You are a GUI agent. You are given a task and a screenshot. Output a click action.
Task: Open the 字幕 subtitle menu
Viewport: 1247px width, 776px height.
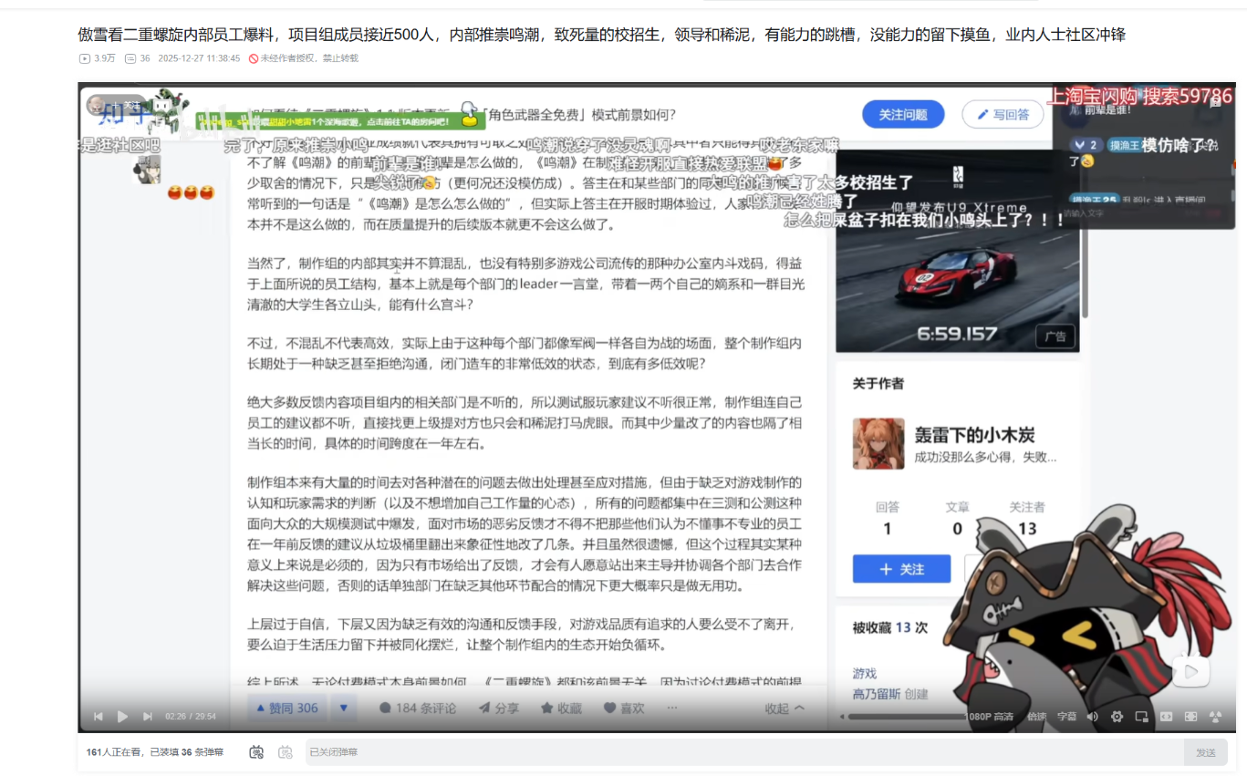point(1066,717)
